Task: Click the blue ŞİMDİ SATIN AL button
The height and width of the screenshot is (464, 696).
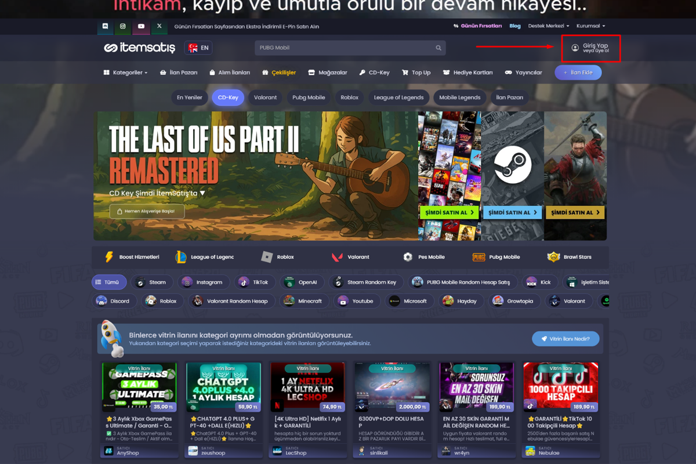Action: click(512, 212)
